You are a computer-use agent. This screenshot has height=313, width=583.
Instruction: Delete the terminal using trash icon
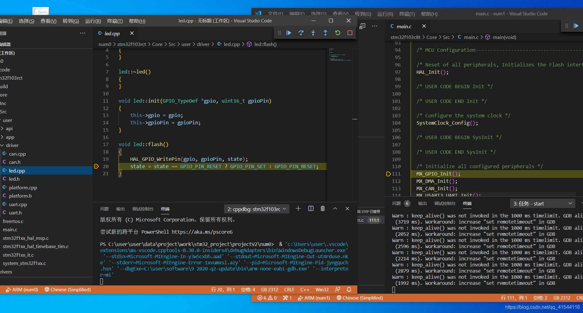(x=322, y=209)
